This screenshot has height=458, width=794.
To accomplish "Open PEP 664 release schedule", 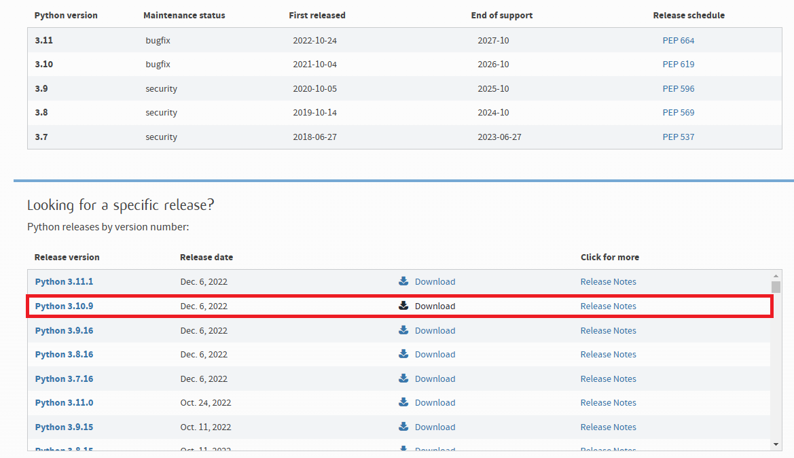I will 678,41.
